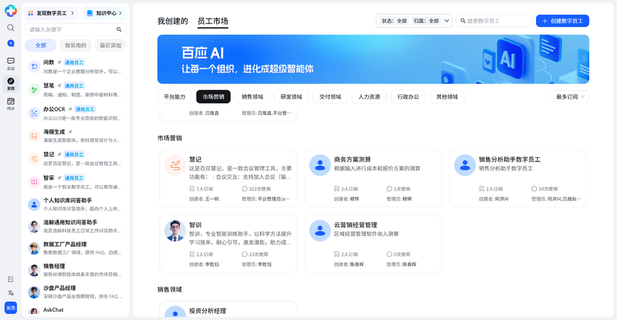Open the 慧记 meeting assistant card icon
617x320 pixels.
pyautogui.click(x=175, y=165)
